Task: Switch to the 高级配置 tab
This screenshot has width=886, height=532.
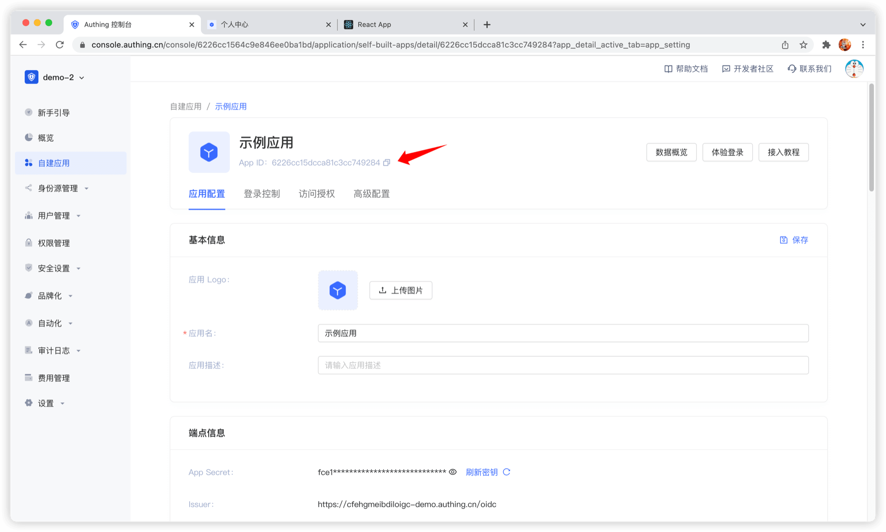Action: [371, 194]
